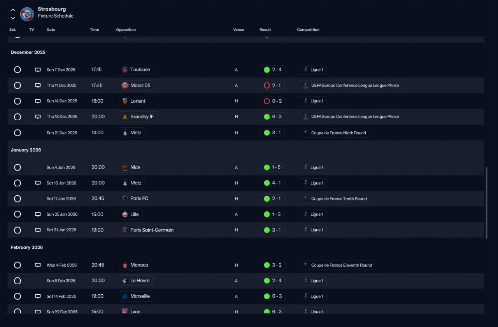Click the TV icon for the Toulouse match
The height and width of the screenshot is (327, 498).
click(38, 70)
